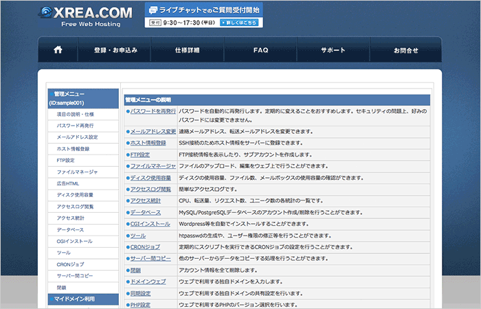Open the FTP設定 link in table
Screen dimensions: 481x309
[x=139, y=154]
